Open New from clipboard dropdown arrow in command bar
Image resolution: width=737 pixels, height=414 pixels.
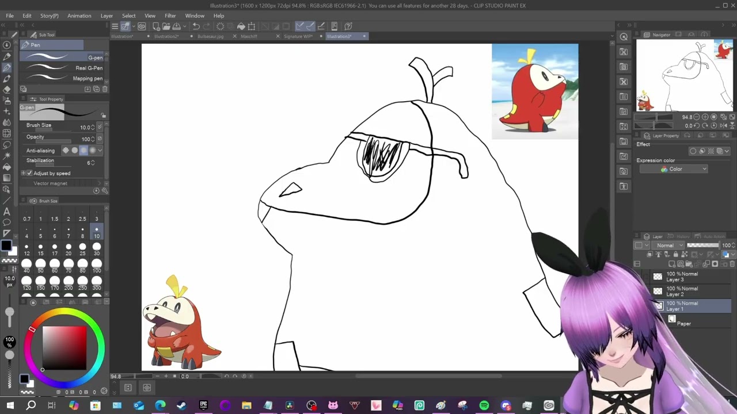coord(185,26)
